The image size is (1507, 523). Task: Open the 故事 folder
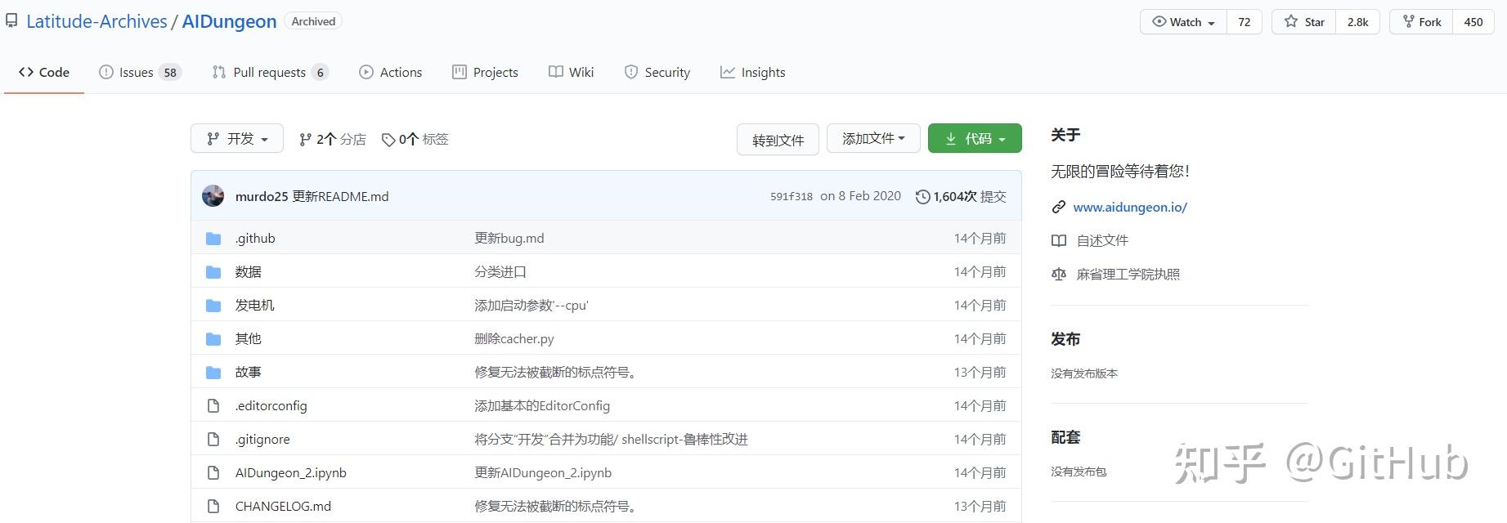tap(249, 372)
